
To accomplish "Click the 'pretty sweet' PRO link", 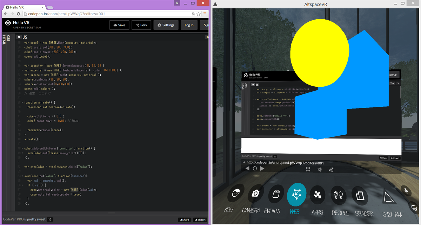I will click(36, 219).
